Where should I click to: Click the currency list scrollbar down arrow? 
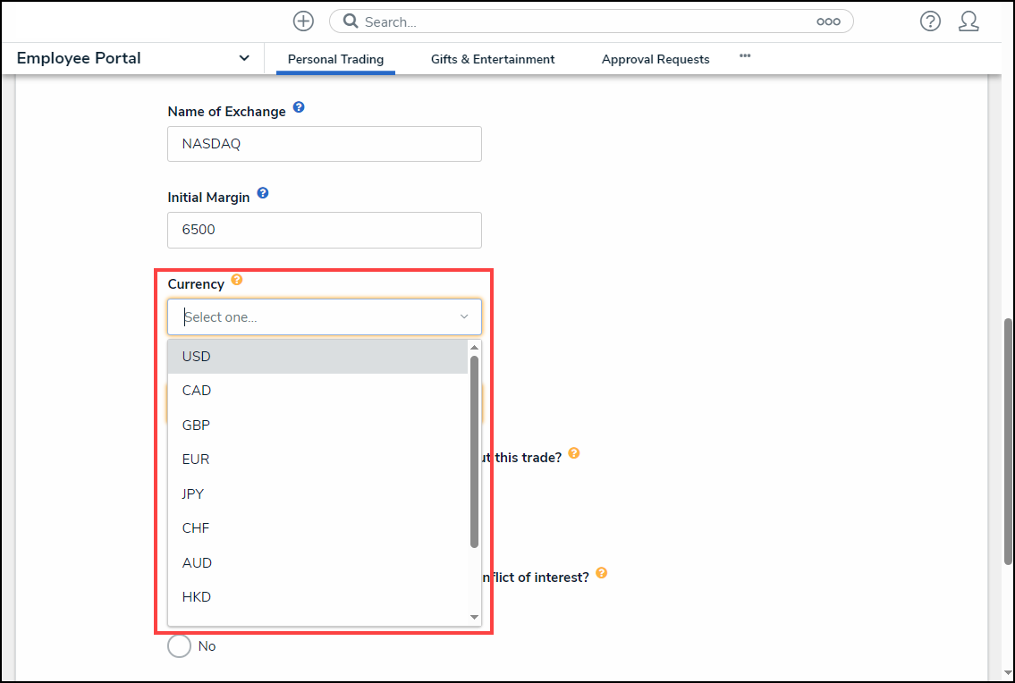[x=475, y=617]
